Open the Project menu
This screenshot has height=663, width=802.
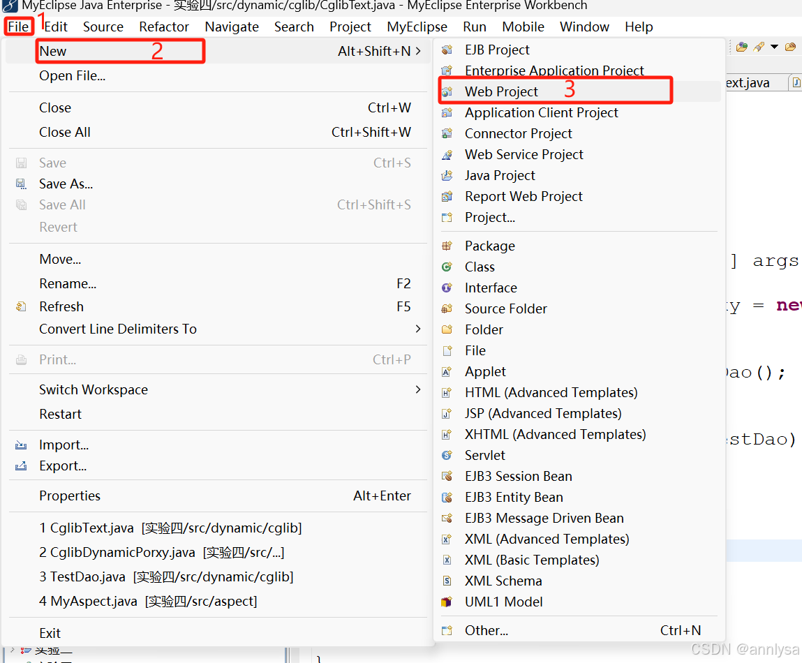pos(350,27)
